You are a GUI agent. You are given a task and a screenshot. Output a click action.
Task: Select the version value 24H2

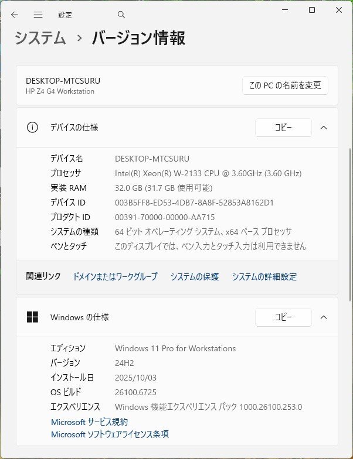[x=124, y=363]
